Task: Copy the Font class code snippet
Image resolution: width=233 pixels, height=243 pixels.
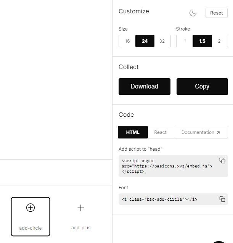Action: (222, 199)
